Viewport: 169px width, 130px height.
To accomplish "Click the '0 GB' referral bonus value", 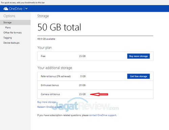I will (x=83, y=76).
